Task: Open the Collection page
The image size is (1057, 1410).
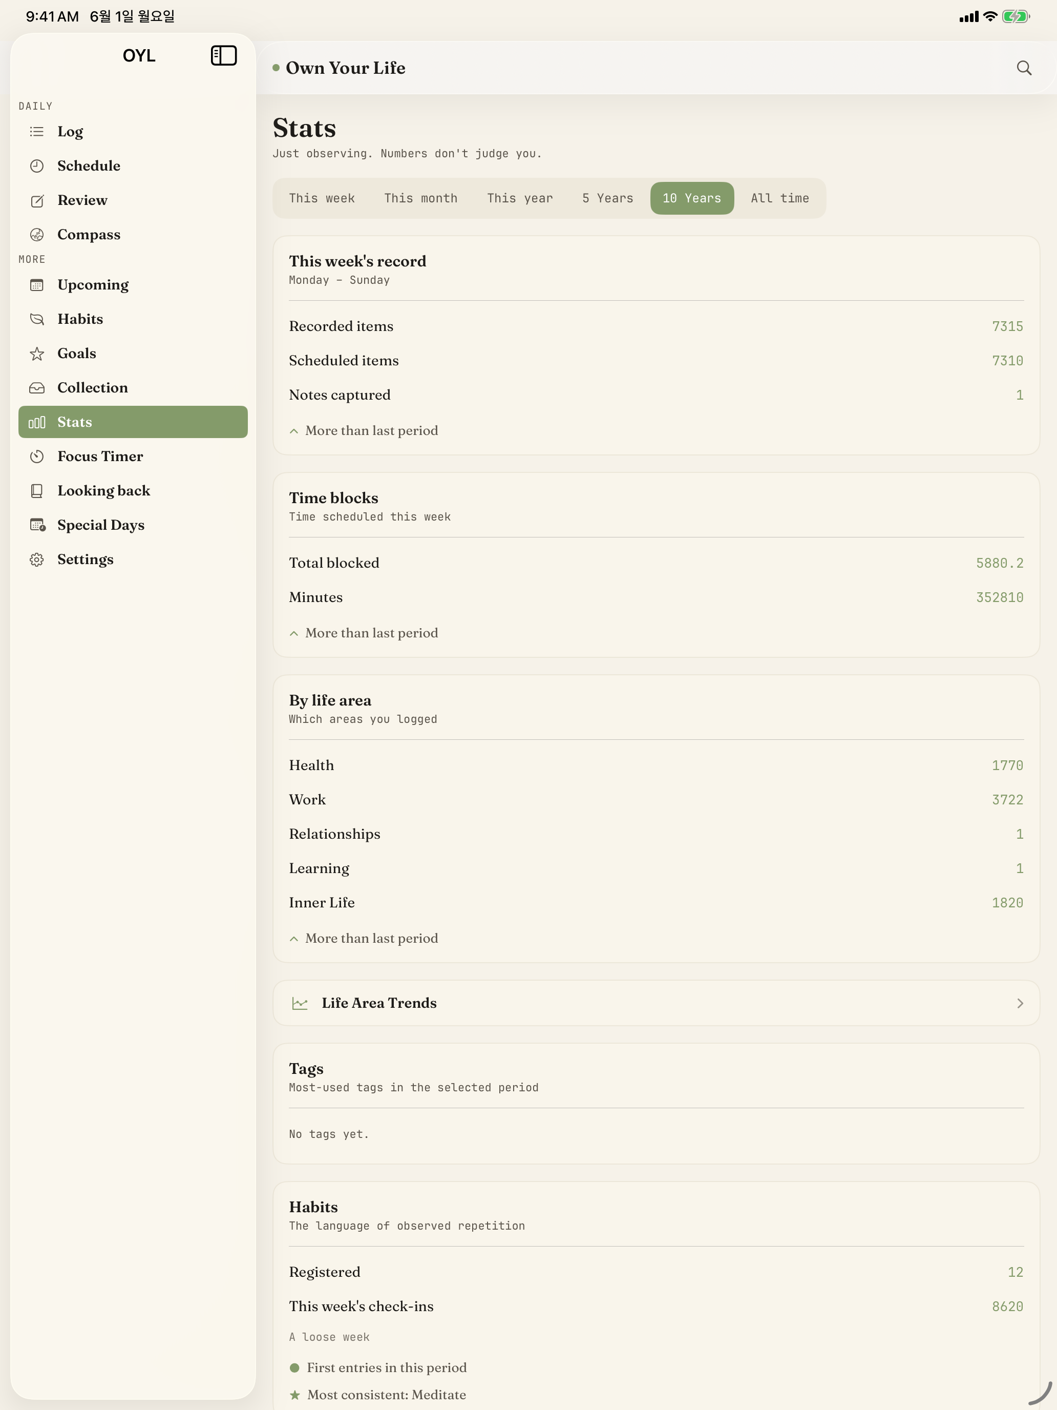Action: pos(133,387)
